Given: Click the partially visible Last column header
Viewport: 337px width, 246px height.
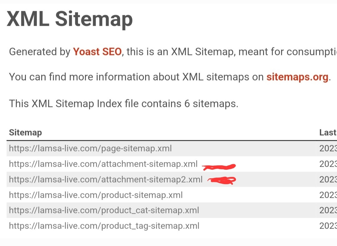Looking at the screenshot, I should [x=328, y=133].
